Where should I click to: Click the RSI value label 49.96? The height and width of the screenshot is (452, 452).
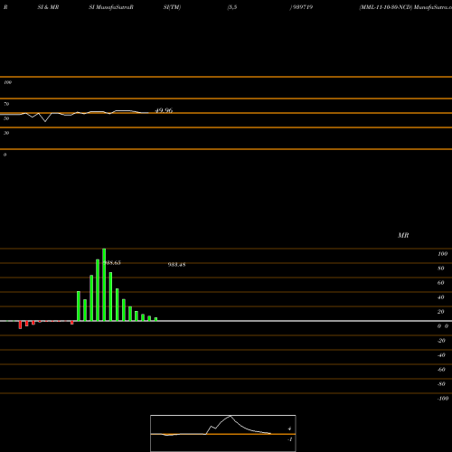pyautogui.click(x=164, y=110)
